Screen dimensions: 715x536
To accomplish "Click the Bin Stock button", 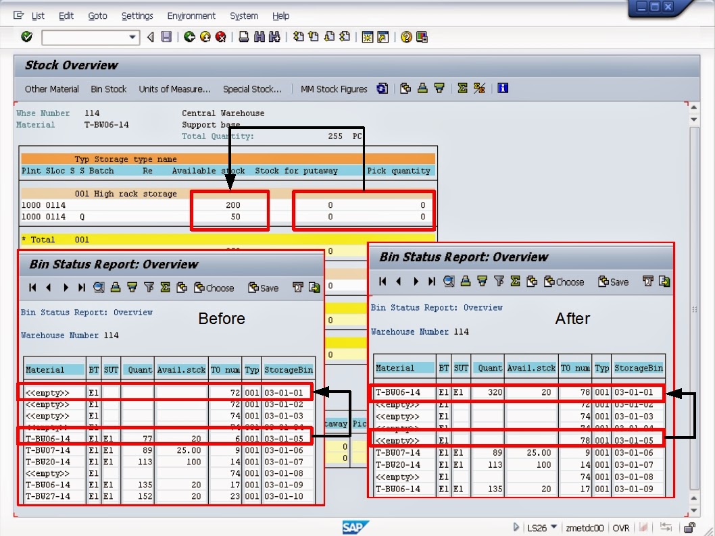I will [108, 88].
